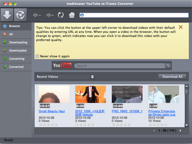Screen dimensions: 192x144
Task: Click the Download All button
Action: 173,77
